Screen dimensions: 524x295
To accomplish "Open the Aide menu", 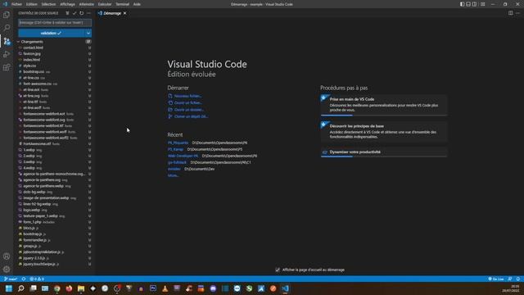I will (137, 4).
